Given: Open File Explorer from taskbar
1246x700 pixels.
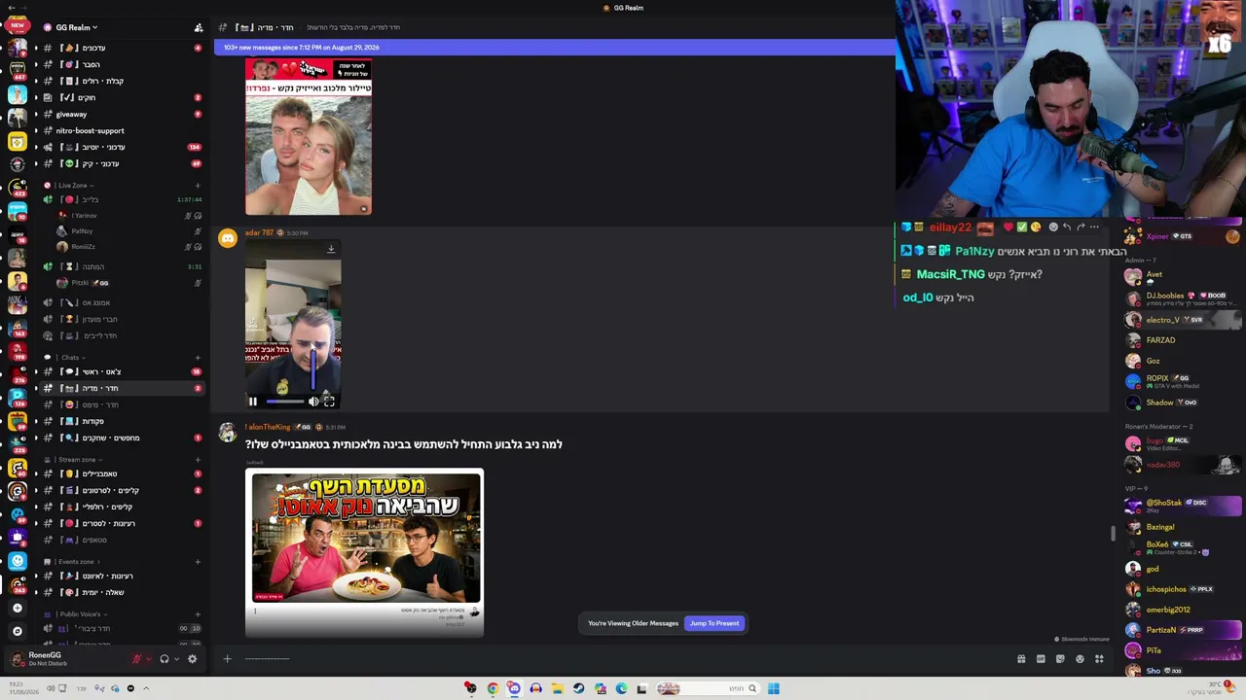Looking at the screenshot, I should 557,688.
